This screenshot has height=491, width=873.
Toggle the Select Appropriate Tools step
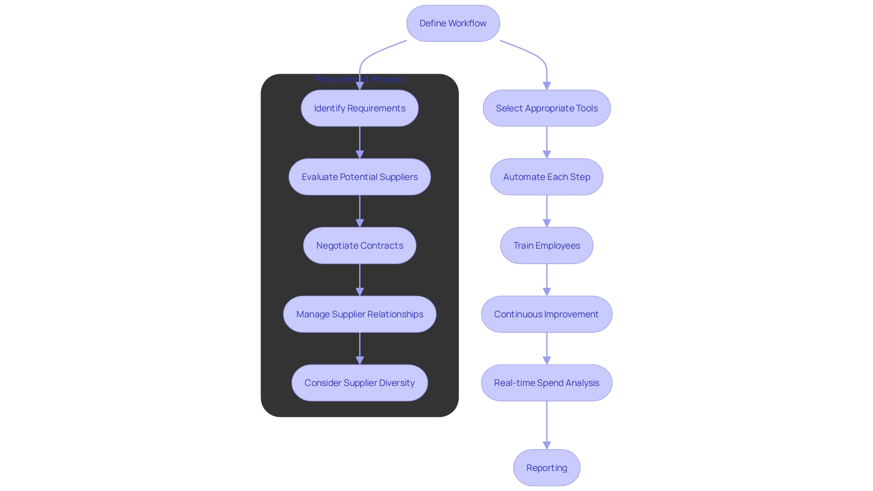(x=547, y=108)
